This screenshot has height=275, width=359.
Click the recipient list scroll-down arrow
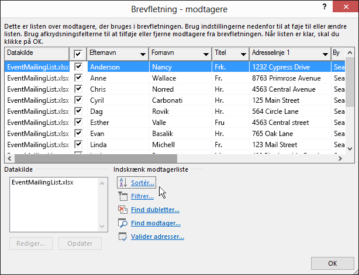[x=350, y=149]
